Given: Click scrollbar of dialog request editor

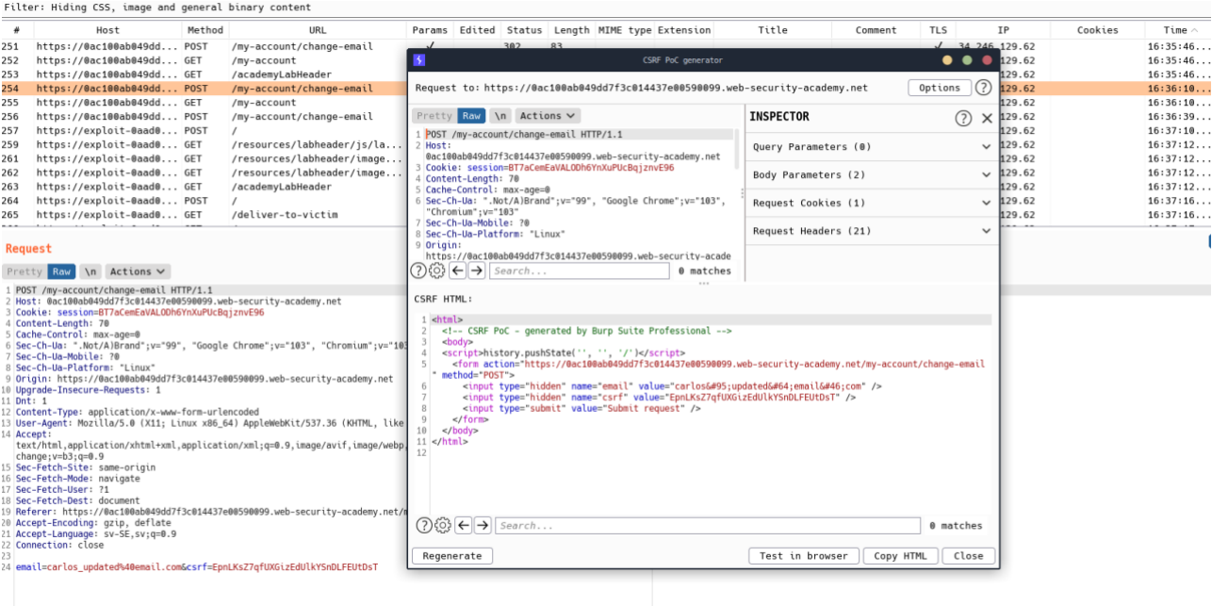Looking at the screenshot, I should (x=737, y=149).
